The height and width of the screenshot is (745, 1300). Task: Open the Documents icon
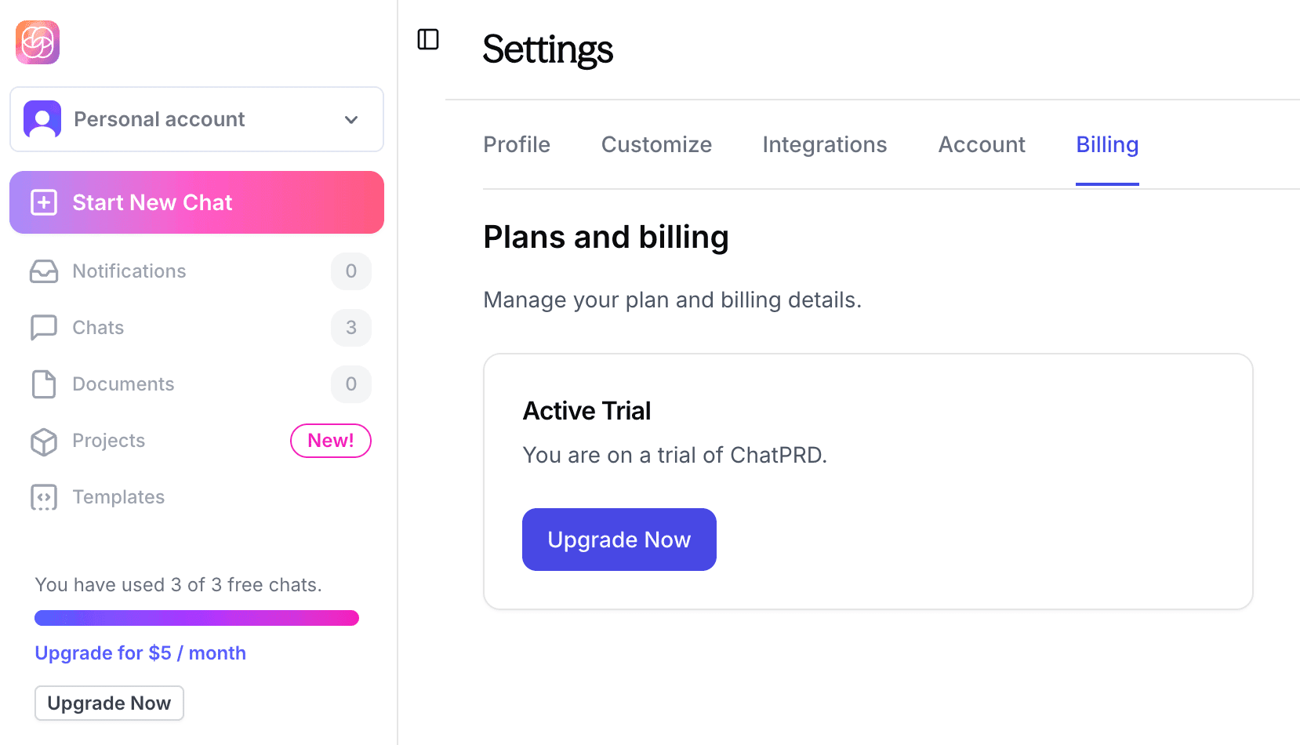(43, 384)
